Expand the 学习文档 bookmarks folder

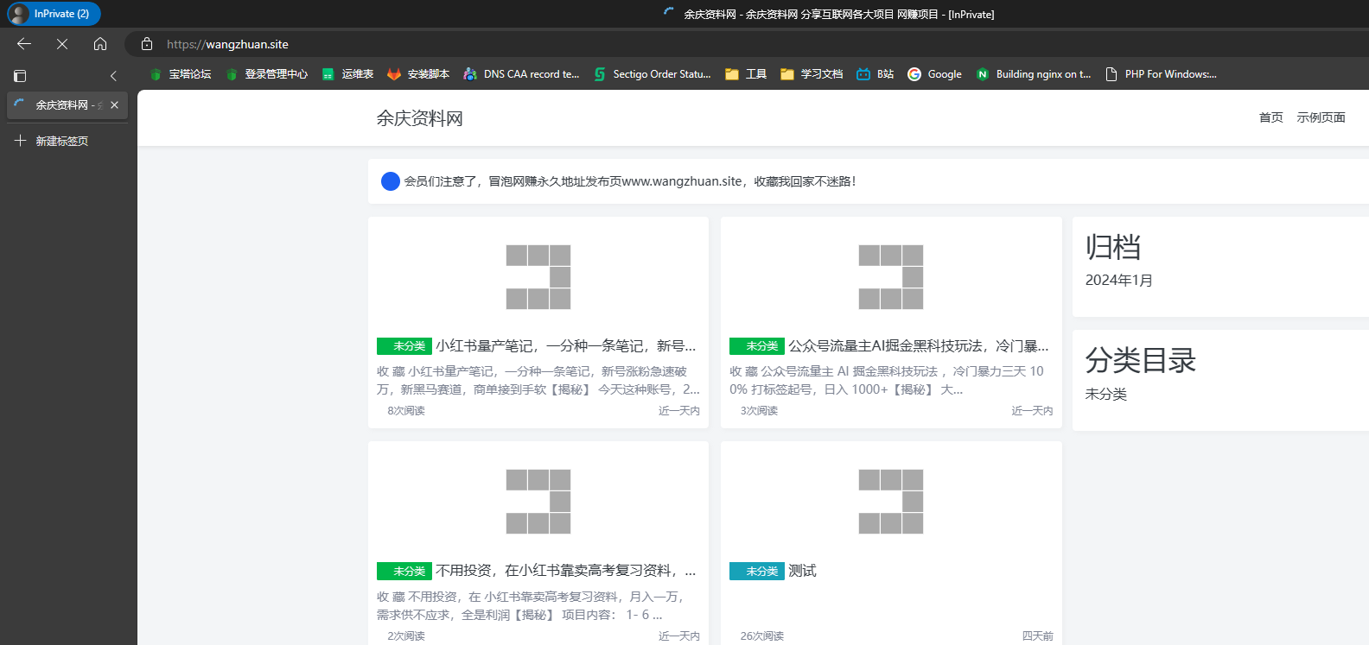coord(812,74)
